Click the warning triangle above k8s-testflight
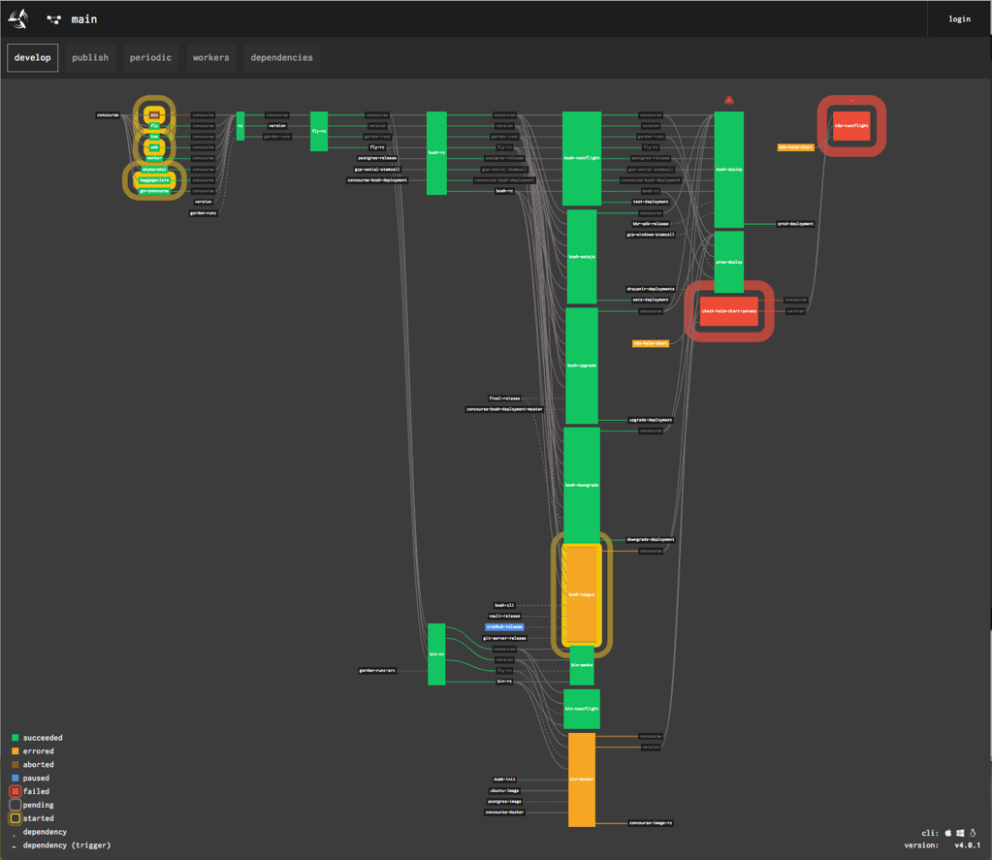Screen dimensions: 993x860 851,101
